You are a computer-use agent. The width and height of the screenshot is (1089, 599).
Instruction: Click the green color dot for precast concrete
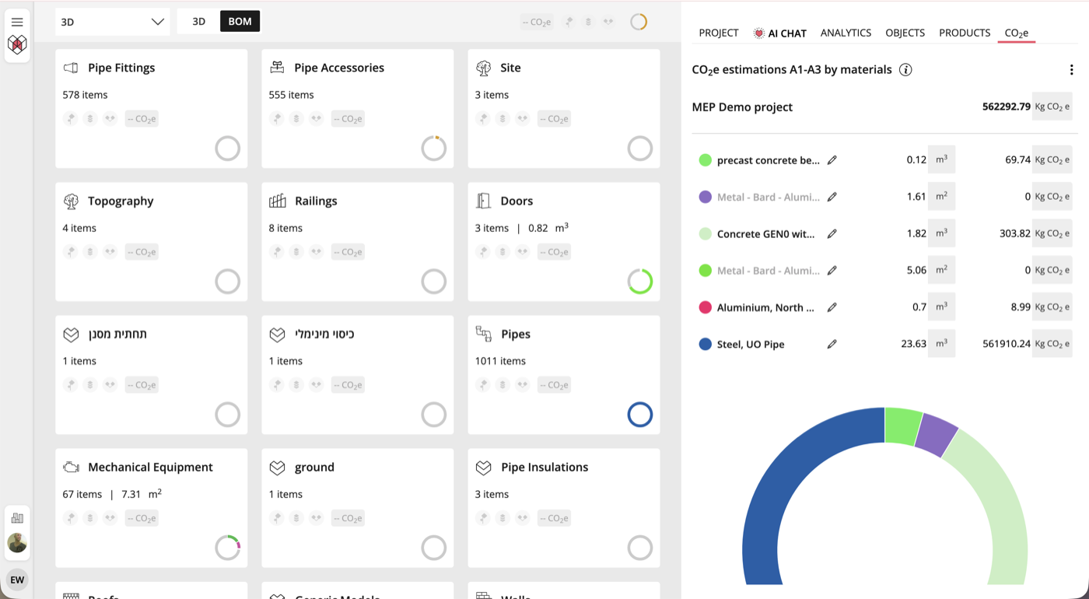tap(706, 160)
